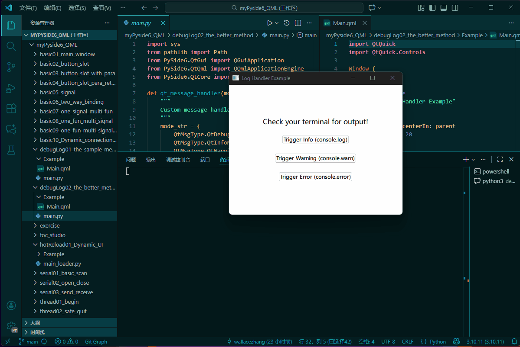This screenshot has width=520, height=347.
Task: Click Trigger Error (console.error) button
Action: pyautogui.click(x=315, y=177)
